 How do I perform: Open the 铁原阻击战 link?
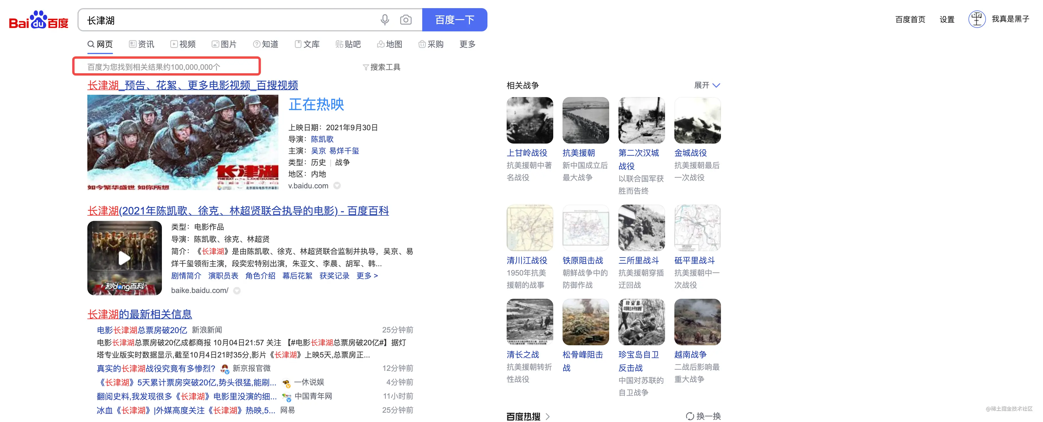(x=583, y=260)
